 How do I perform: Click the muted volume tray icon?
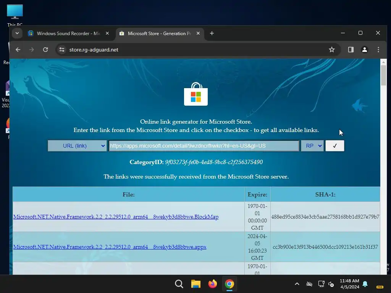331,284
